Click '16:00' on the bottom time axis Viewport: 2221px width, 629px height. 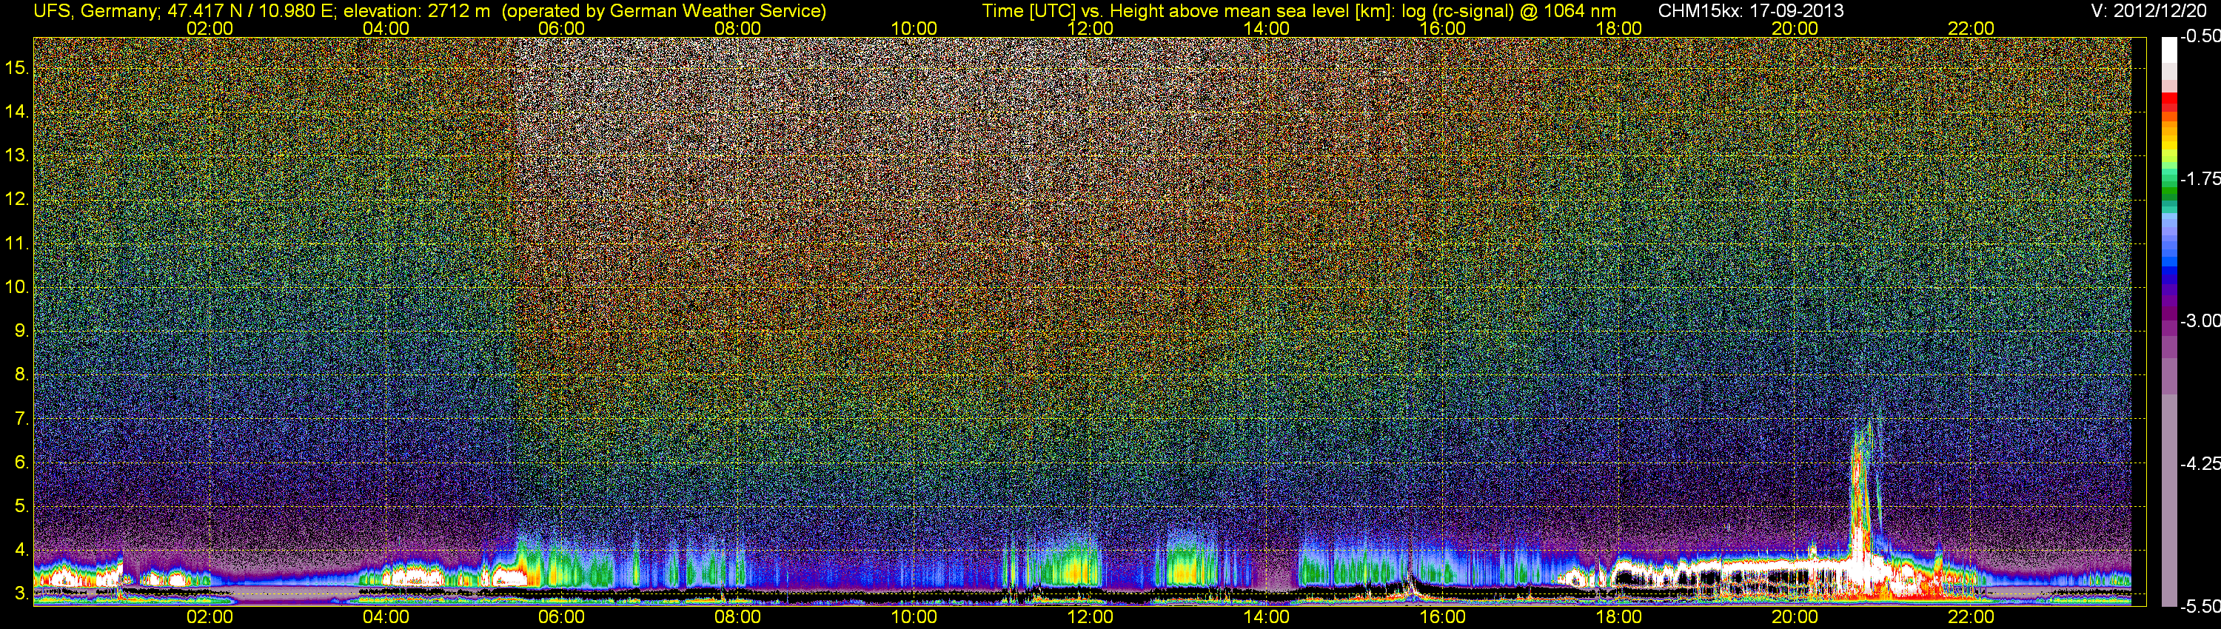point(1442,617)
